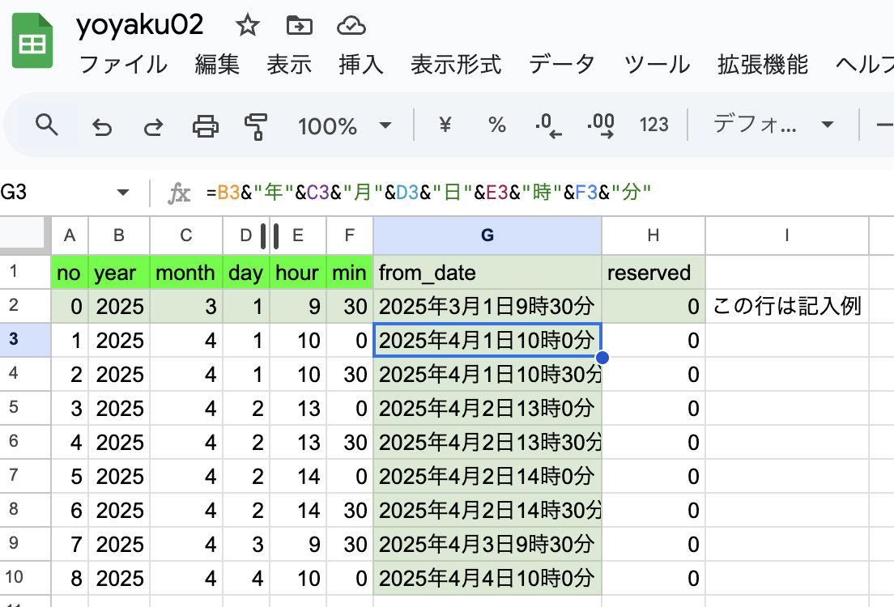Click the 'day' header cell

pyautogui.click(x=246, y=273)
